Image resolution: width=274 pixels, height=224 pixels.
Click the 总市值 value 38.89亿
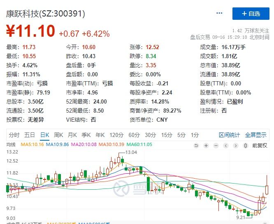pos(231,65)
